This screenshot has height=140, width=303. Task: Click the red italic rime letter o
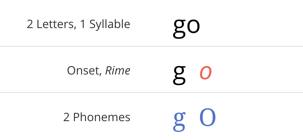[205, 73]
